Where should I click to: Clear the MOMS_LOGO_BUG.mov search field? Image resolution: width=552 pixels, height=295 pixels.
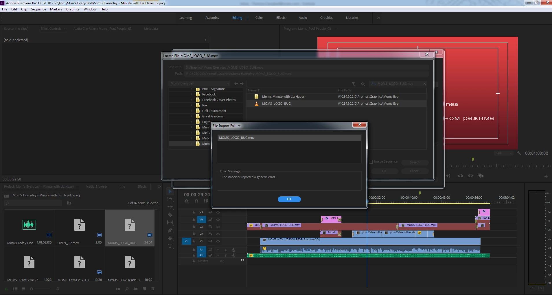(x=424, y=84)
